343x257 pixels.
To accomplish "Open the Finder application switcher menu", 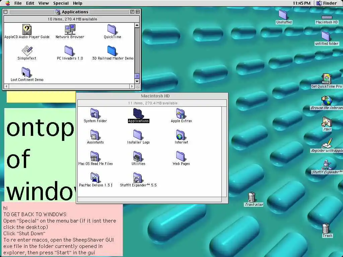I will click(327, 3).
